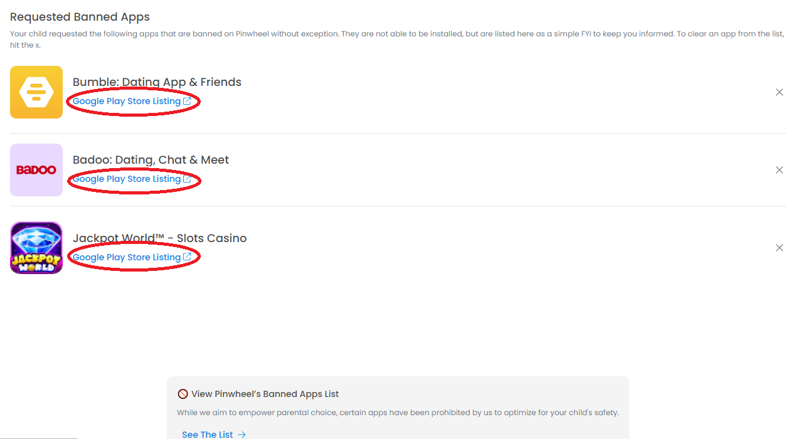
Task: Follow the See The List link
Action: pos(207,435)
